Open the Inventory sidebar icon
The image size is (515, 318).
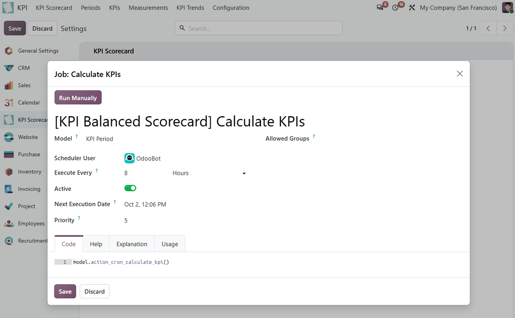click(x=9, y=172)
